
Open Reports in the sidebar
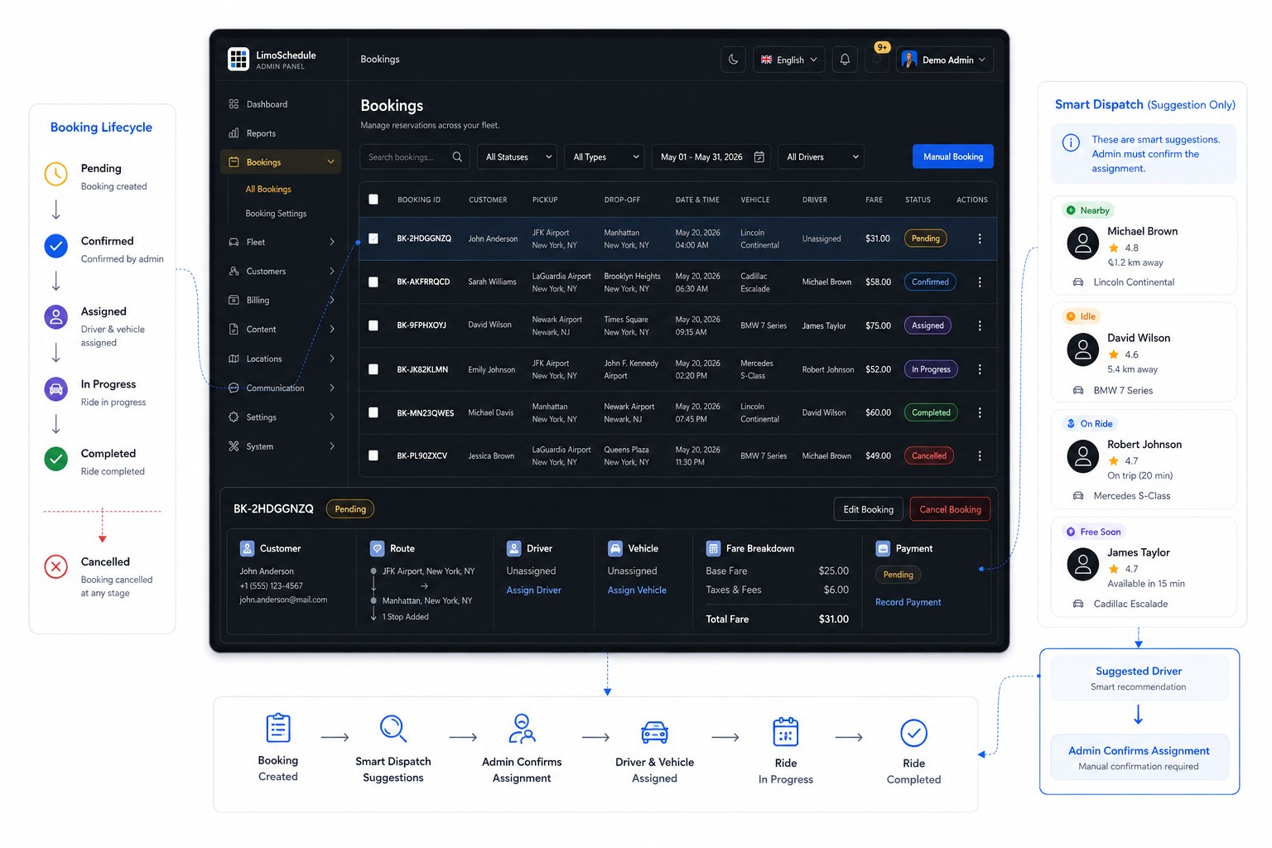pos(282,133)
